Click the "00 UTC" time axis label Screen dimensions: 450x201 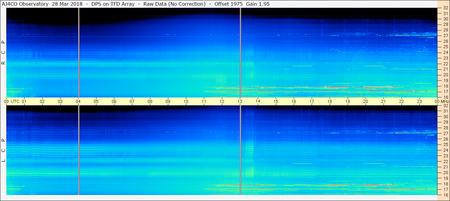[12, 101]
